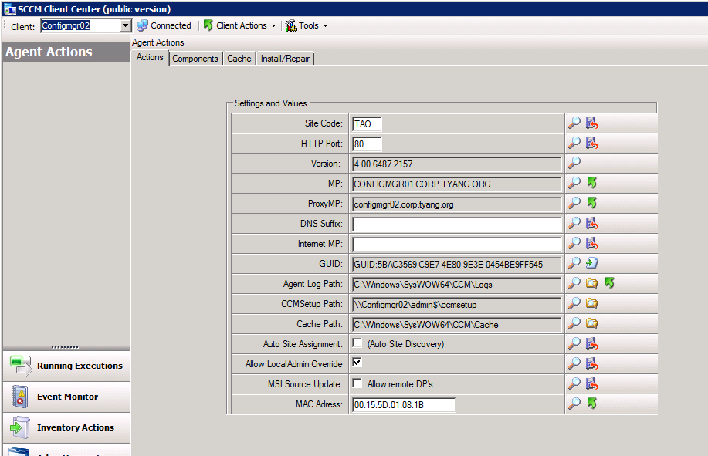Click the CCMSetup Path value
708x456 pixels.
click(x=456, y=305)
